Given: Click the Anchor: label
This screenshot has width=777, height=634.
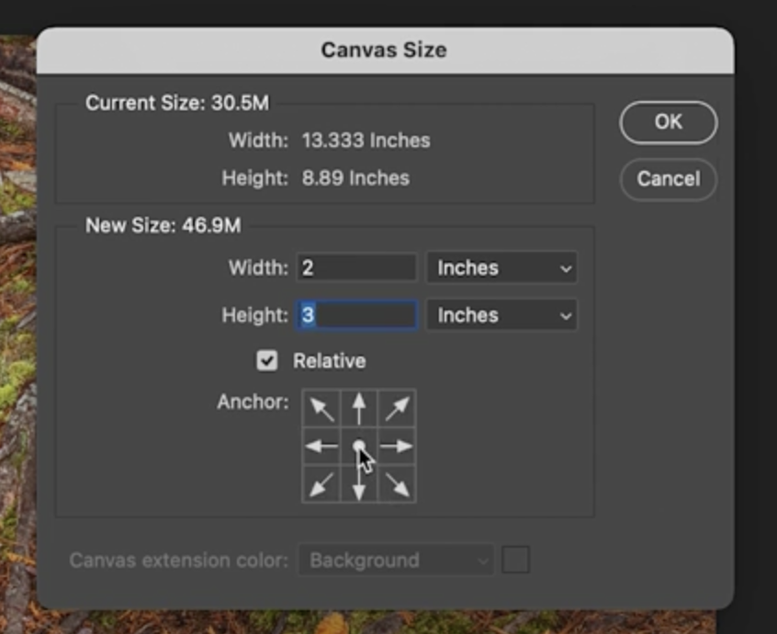Looking at the screenshot, I should pyautogui.click(x=253, y=402).
